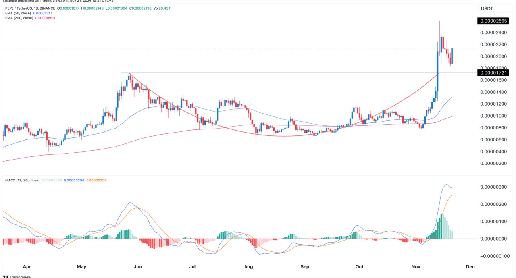Click the Jul label on time axis
516x278 pixels.
pos(192,267)
